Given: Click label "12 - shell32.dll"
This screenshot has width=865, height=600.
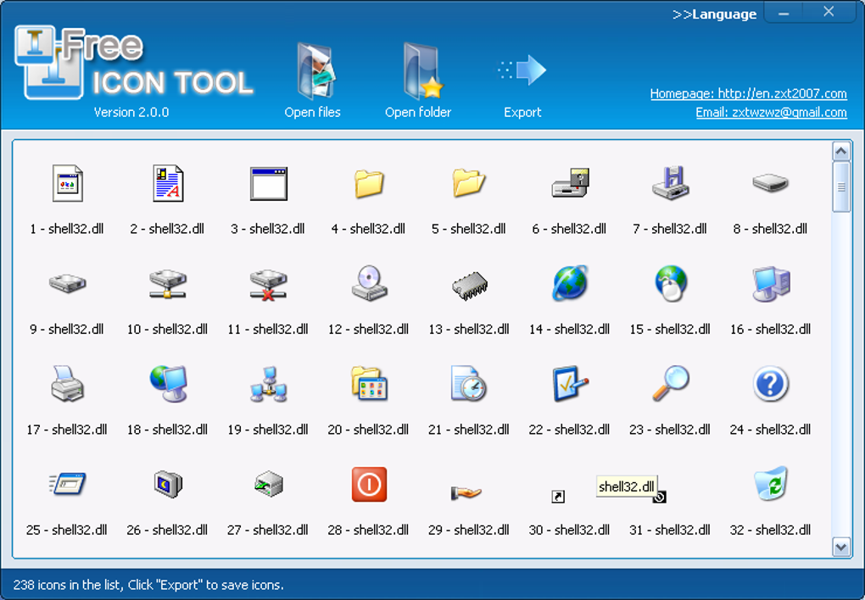Looking at the screenshot, I should tap(369, 329).
